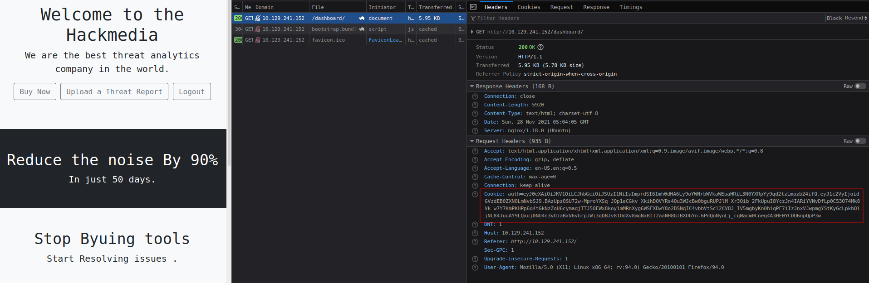Click the help icon next to 200 OK status
869x283 pixels.
[x=540, y=47]
